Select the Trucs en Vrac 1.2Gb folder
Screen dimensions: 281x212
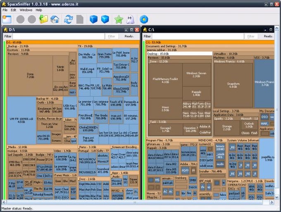[x=50, y=125]
